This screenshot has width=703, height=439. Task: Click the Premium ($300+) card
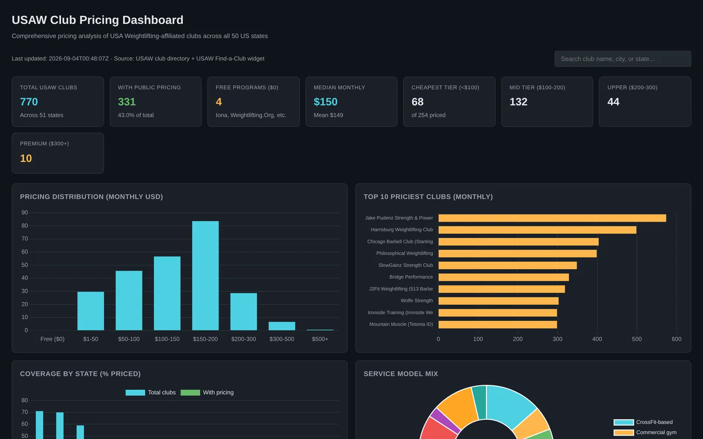(x=58, y=153)
